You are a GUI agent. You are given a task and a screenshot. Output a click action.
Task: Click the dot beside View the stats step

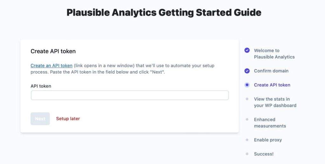247,99
